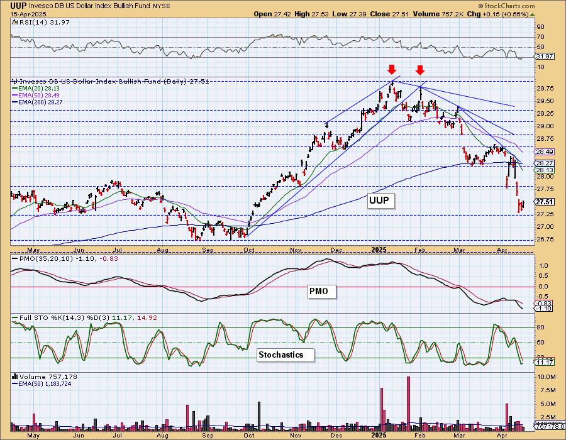Click the Stochastics annotation box
The image size is (566, 440).
[286, 355]
